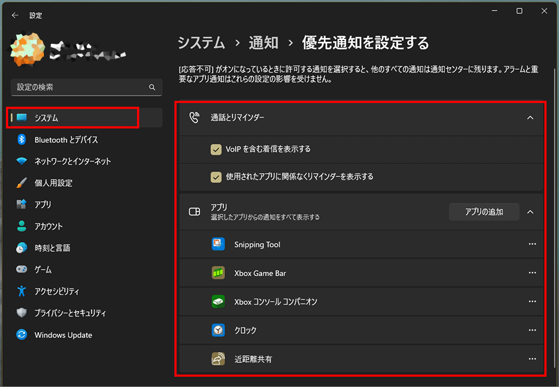Click the 設定の検索 search field
Viewport: 559px width, 387px height.
coord(87,87)
